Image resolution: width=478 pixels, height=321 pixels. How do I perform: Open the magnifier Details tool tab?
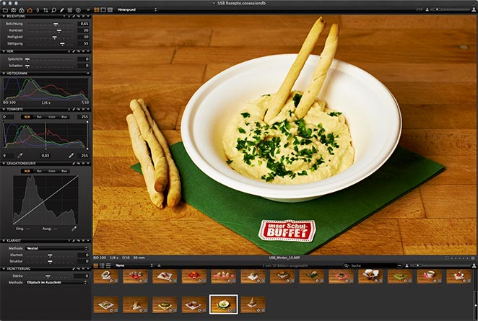[x=54, y=10]
